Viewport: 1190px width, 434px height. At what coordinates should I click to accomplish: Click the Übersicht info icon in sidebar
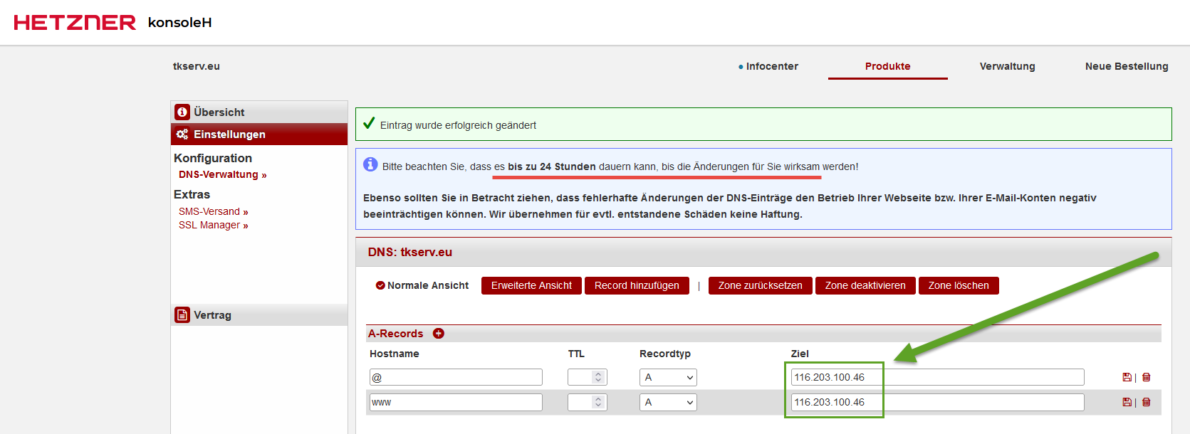(182, 112)
